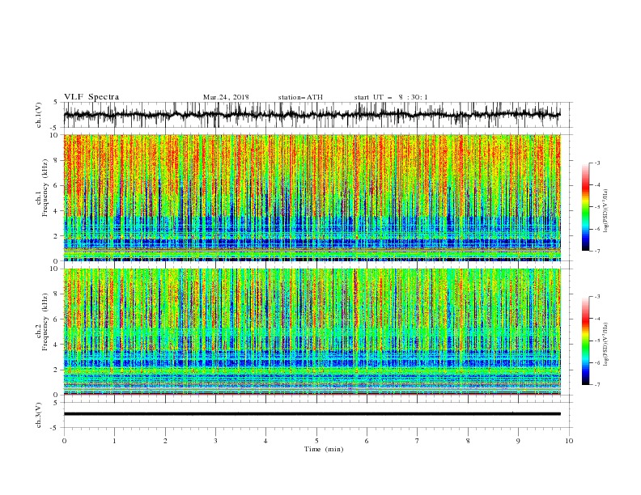The width and height of the screenshot is (641, 495).
Task: Click the 'ch.1(V)' axis label
Action: pyautogui.click(x=39, y=115)
